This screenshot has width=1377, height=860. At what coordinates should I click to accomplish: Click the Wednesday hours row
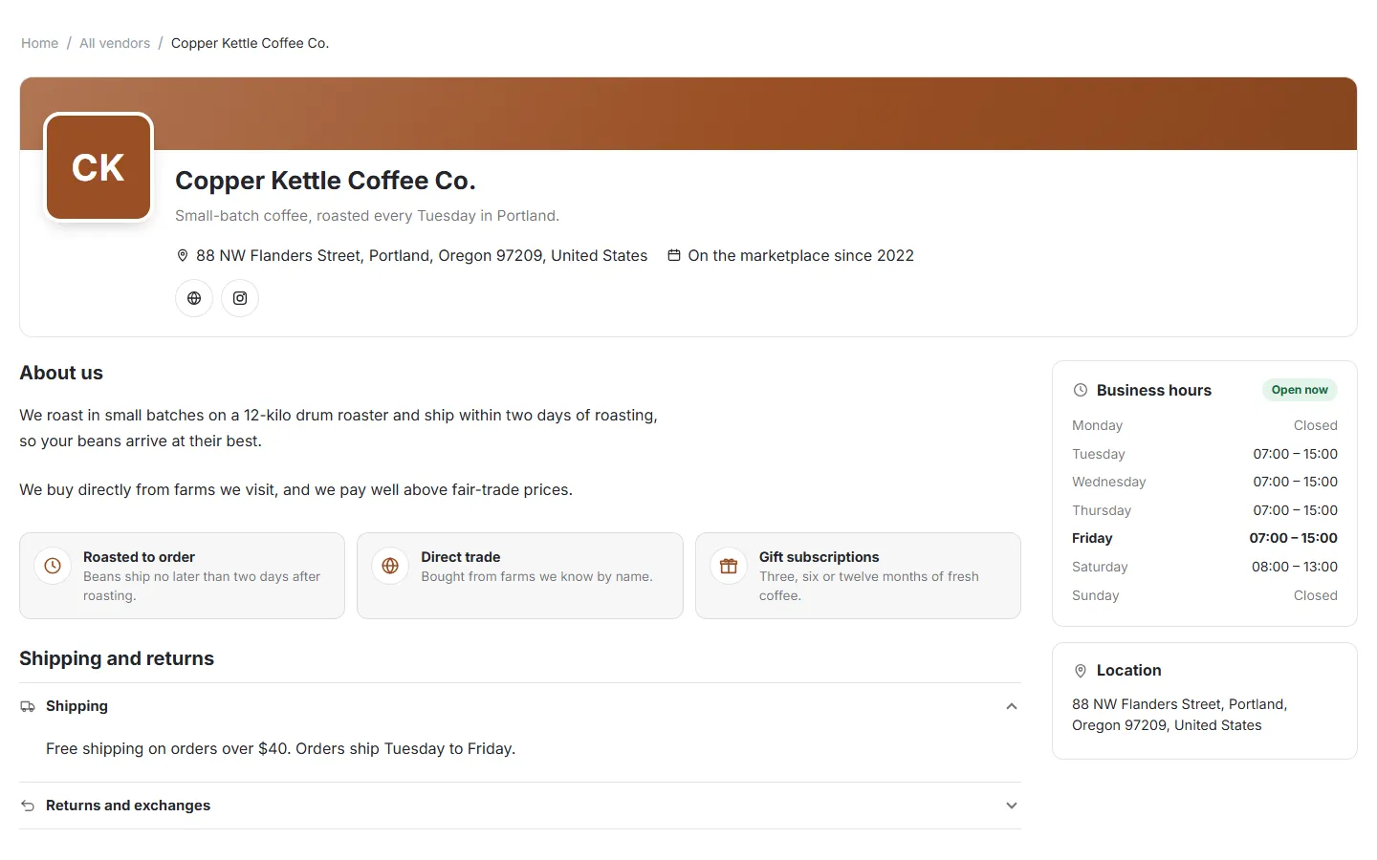coord(1205,482)
